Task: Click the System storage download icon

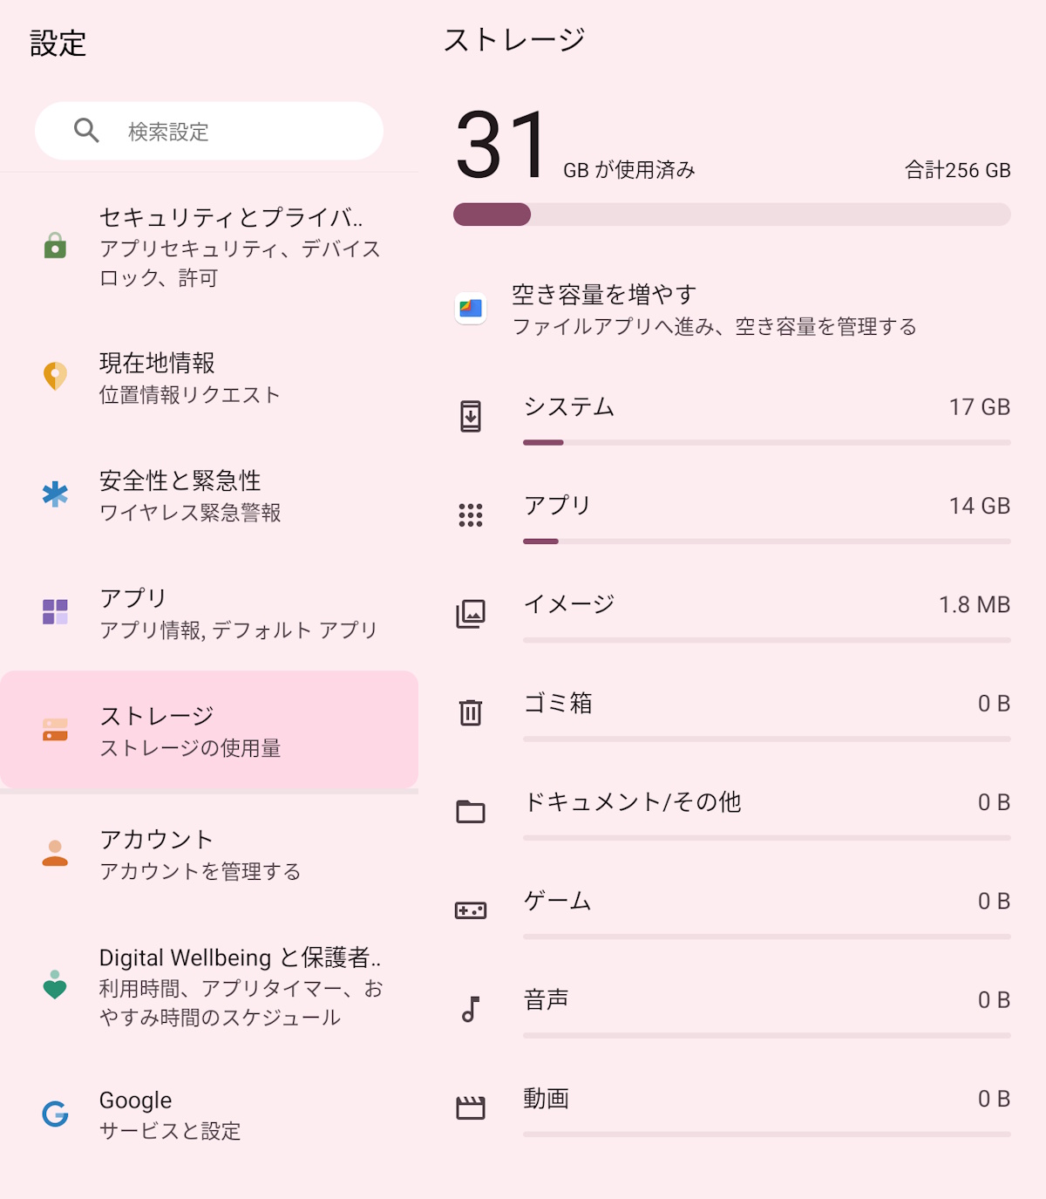Action: coord(471,417)
